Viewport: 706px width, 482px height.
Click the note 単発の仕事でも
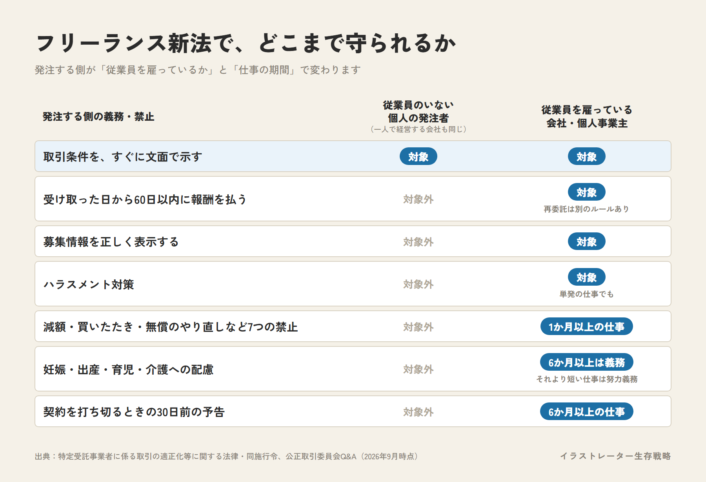pos(587,294)
